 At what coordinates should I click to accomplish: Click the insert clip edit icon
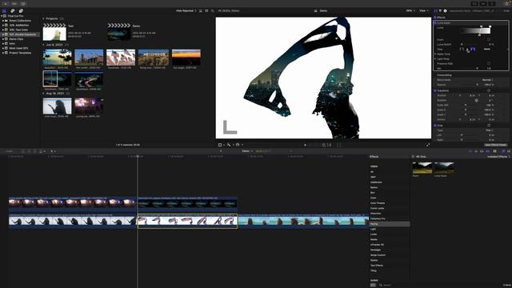(29, 151)
